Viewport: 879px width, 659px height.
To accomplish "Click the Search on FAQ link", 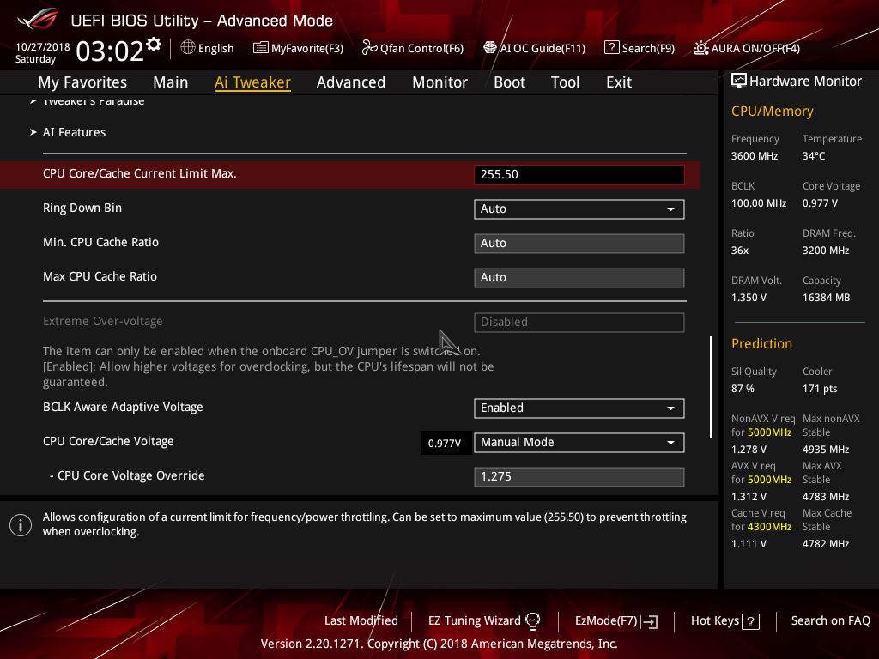I will click(830, 621).
